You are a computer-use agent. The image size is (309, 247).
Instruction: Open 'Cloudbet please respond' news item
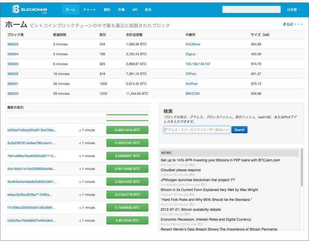[x=180, y=170]
